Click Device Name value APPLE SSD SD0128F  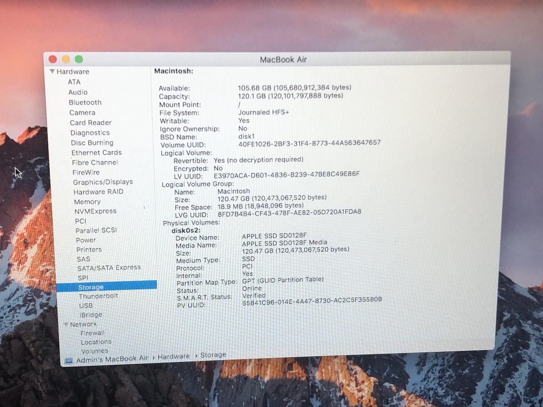coord(274,236)
